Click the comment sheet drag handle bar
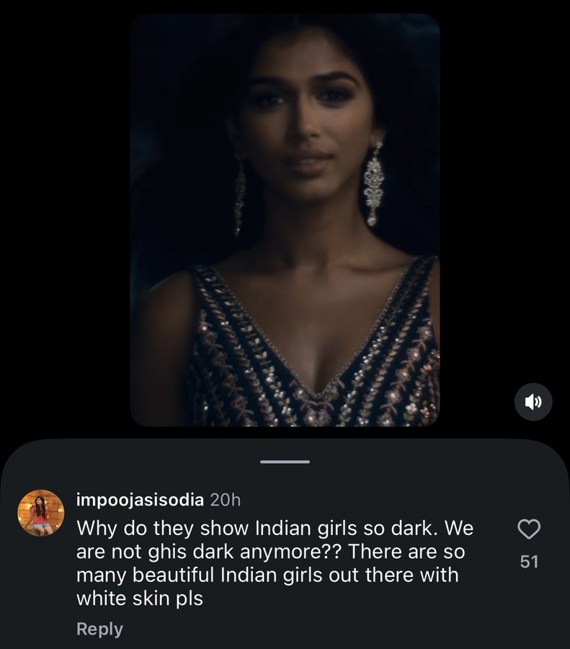The height and width of the screenshot is (649, 570). pyautogui.click(x=285, y=462)
